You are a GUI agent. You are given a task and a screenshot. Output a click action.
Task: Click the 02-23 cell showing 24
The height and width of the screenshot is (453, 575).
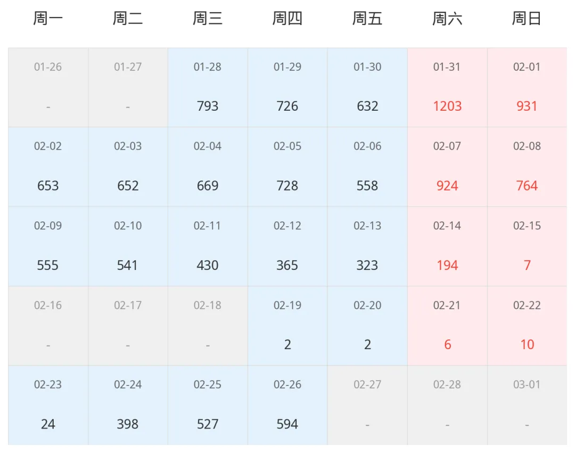[x=48, y=405]
